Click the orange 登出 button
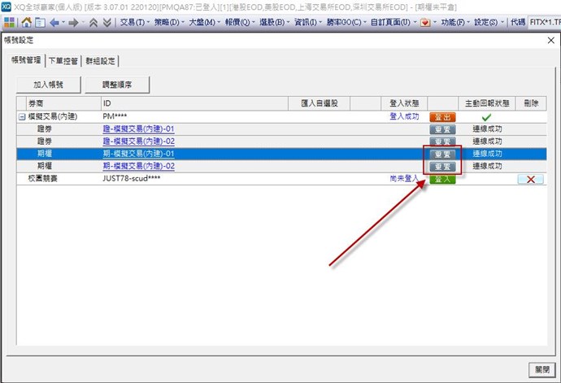This screenshot has width=561, height=383. [442, 117]
